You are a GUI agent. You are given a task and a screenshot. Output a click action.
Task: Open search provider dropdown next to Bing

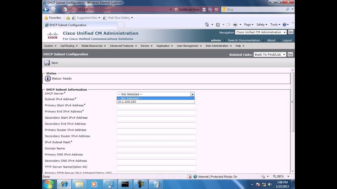(293, 9)
